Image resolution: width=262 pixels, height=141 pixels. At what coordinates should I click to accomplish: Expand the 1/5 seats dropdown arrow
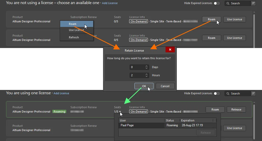click(120, 112)
